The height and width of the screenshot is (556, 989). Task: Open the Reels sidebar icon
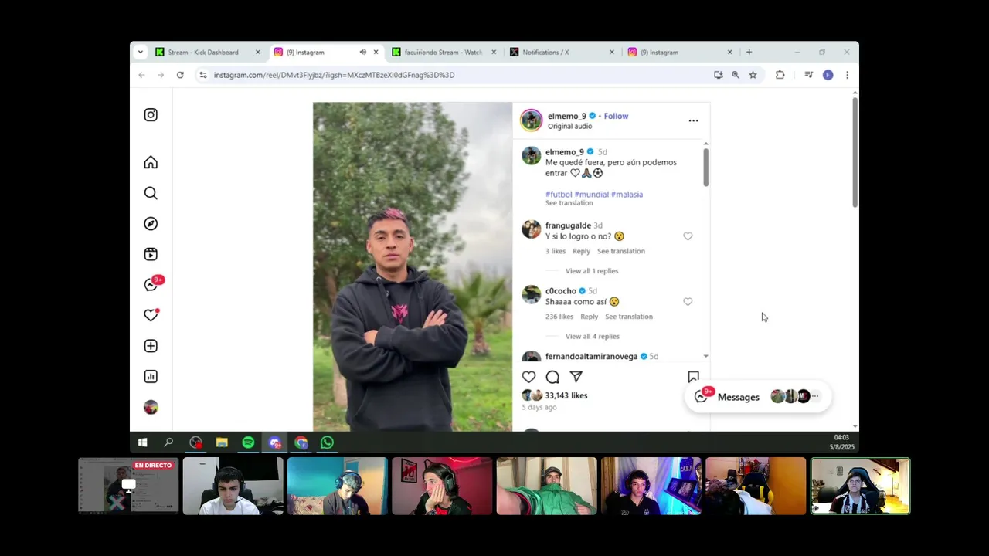[x=151, y=254]
